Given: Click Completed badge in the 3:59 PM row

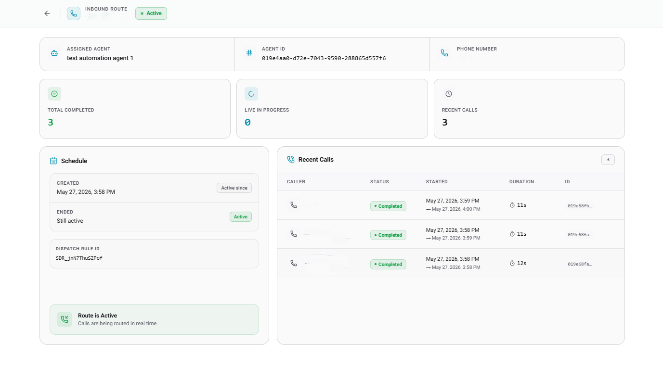Looking at the screenshot, I should coord(388,206).
